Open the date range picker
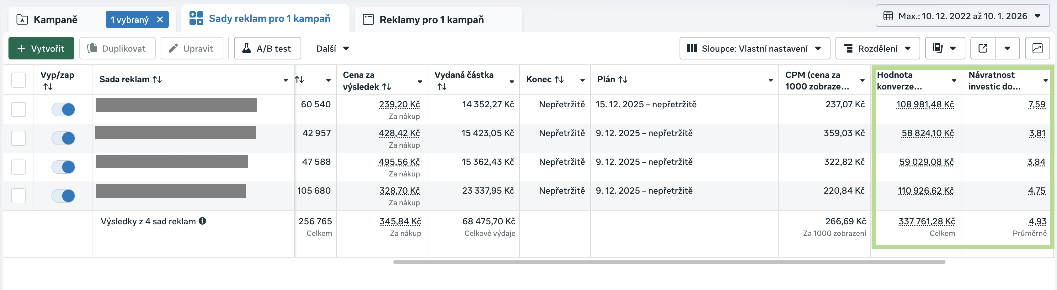This screenshot has width=1057, height=290. point(962,16)
